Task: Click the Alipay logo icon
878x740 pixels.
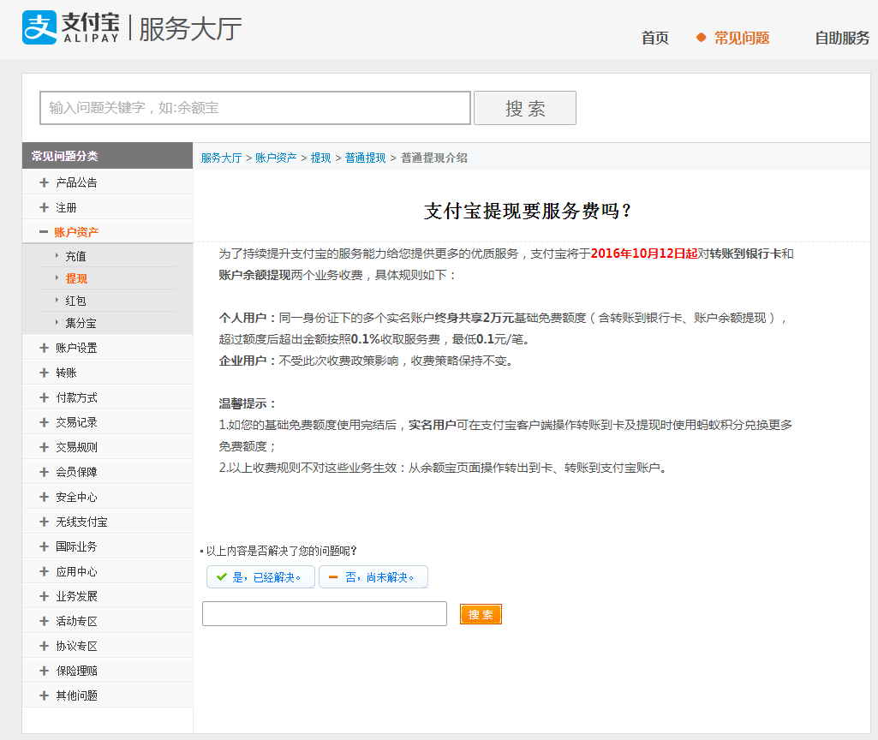Action: pyautogui.click(x=39, y=27)
